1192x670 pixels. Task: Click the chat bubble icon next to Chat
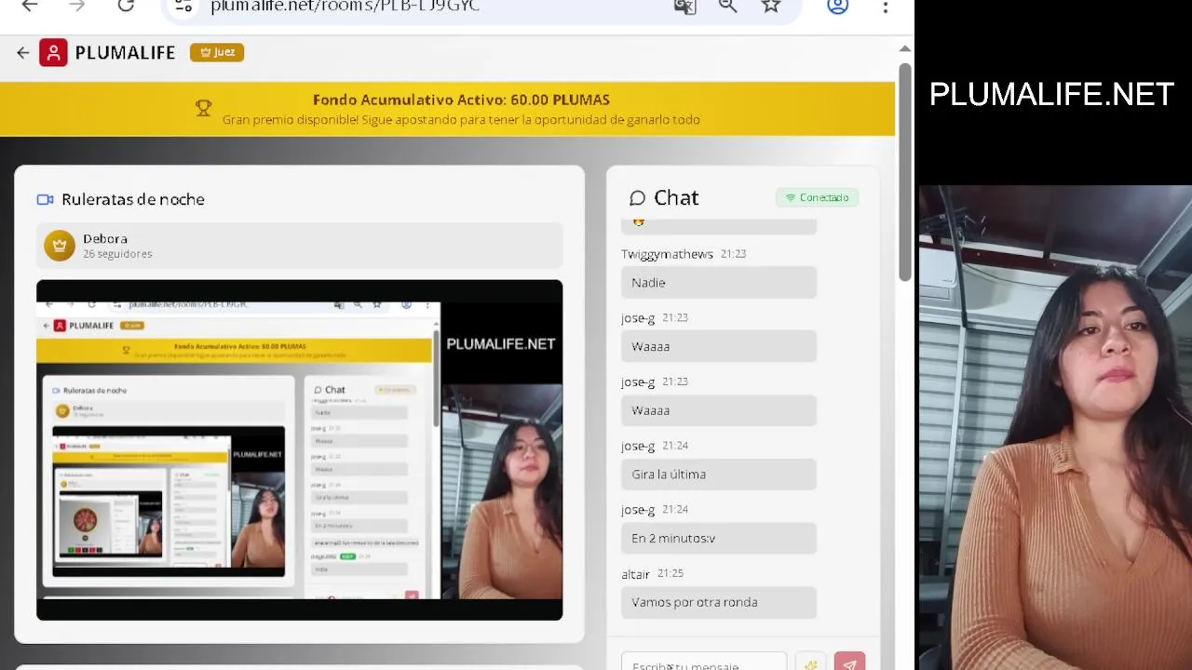click(x=637, y=198)
